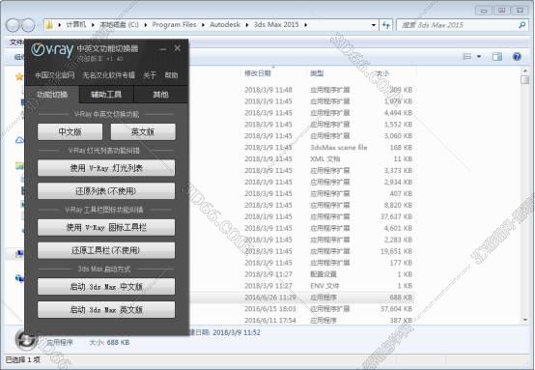Sort by 类型 column header
Screen dimensions: 535x370
pos(317,73)
